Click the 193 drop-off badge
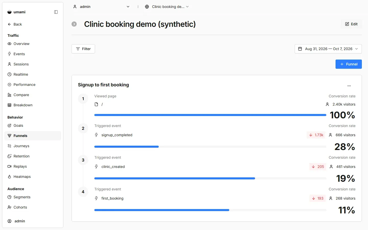 tap(318, 198)
